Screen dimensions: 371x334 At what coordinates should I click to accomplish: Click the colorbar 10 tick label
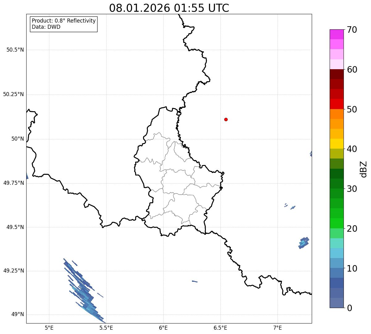coord(352,268)
